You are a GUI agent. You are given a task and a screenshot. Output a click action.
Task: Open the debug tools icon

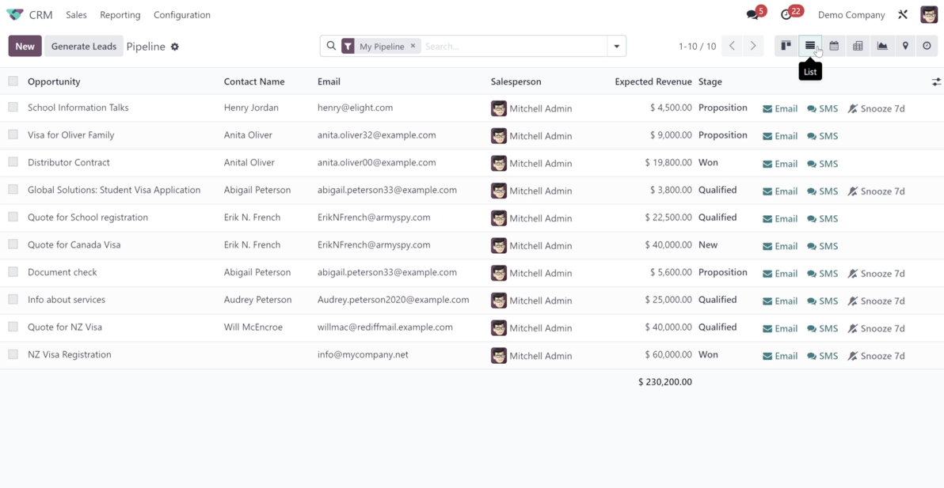[903, 15]
